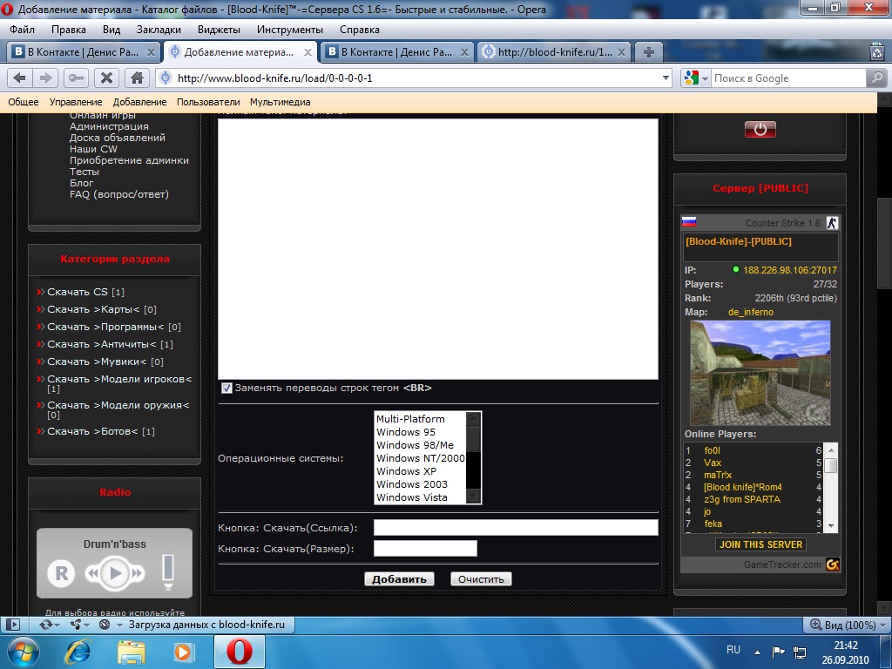Select Windows Vista in the OS list
892x669 pixels.
[x=421, y=497]
